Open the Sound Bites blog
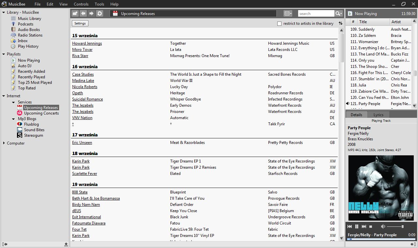 pos(34,130)
